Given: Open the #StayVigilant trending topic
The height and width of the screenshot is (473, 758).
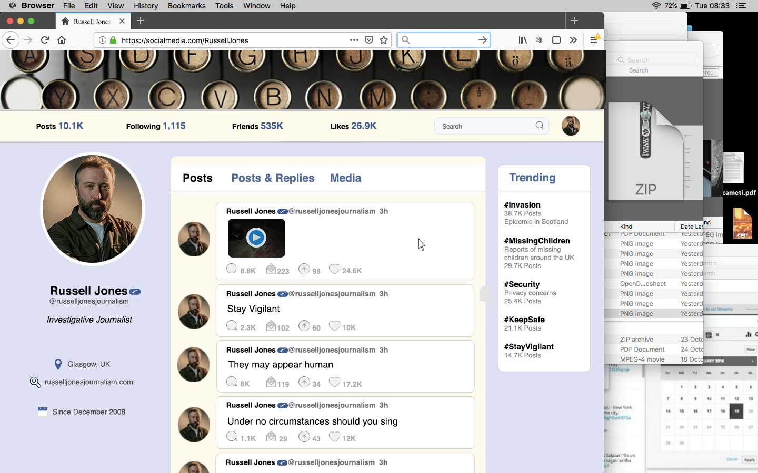Looking at the screenshot, I should pyautogui.click(x=528, y=347).
